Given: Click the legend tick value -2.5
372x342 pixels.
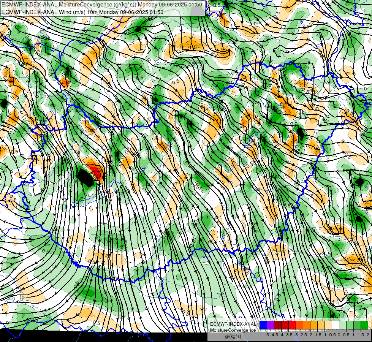Looking at the screenshot, I should pyautogui.click(x=303, y=335).
